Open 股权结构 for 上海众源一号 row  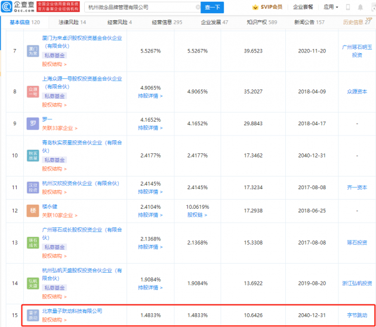click(x=54, y=105)
